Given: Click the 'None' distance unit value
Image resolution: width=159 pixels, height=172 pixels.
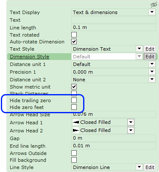Looking at the screenshot, I should point(79,80).
